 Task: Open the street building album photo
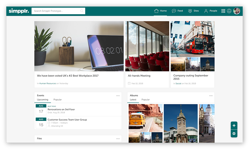click(x=207, y=123)
